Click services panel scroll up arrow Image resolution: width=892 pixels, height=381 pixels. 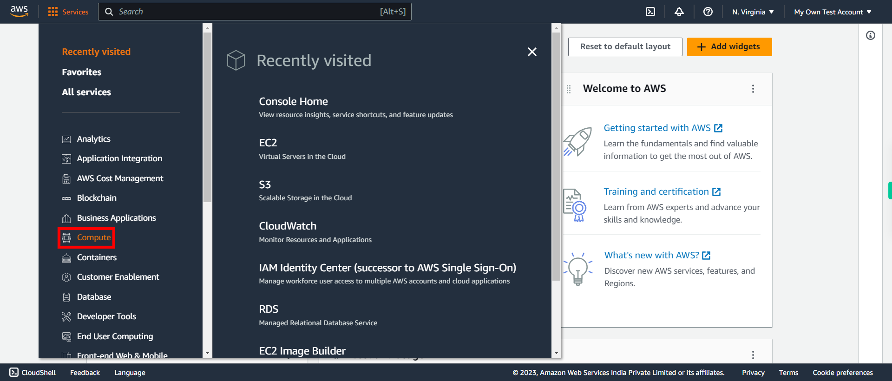556,28
